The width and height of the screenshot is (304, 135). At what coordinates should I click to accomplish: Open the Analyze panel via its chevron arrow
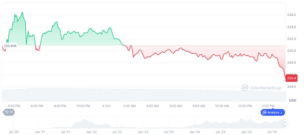pos(281,112)
